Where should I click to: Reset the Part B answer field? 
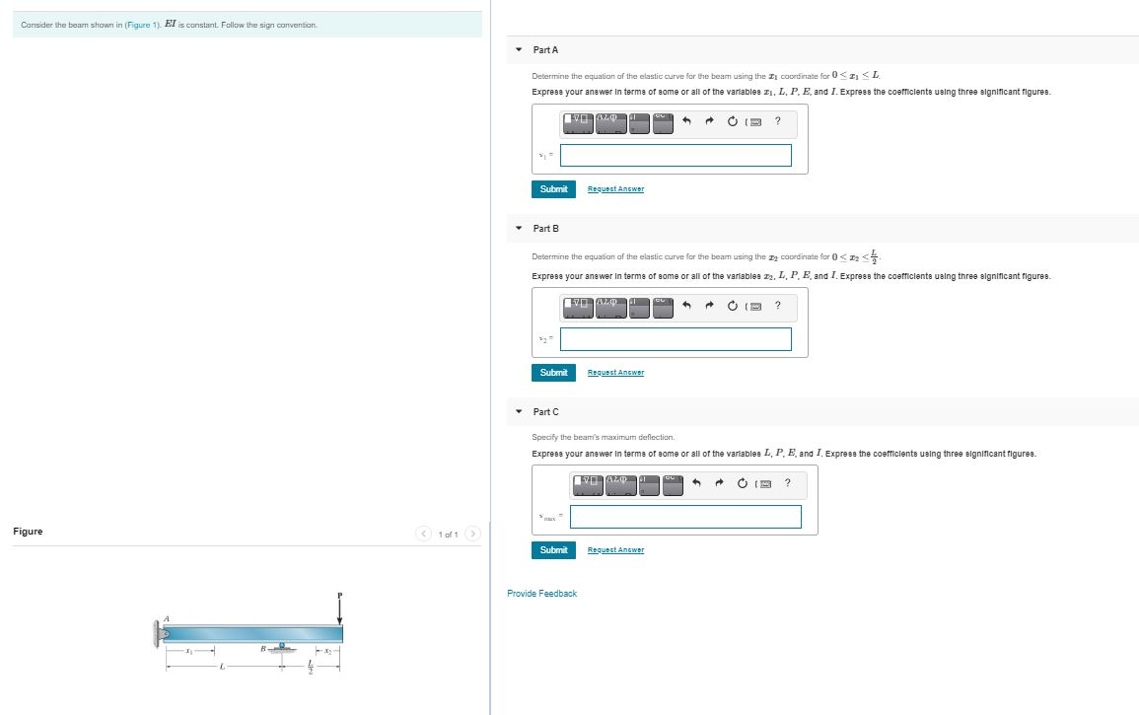pyautogui.click(x=732, y=306)
